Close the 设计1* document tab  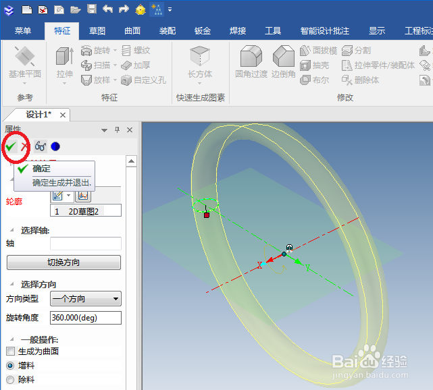click(63, 115)
